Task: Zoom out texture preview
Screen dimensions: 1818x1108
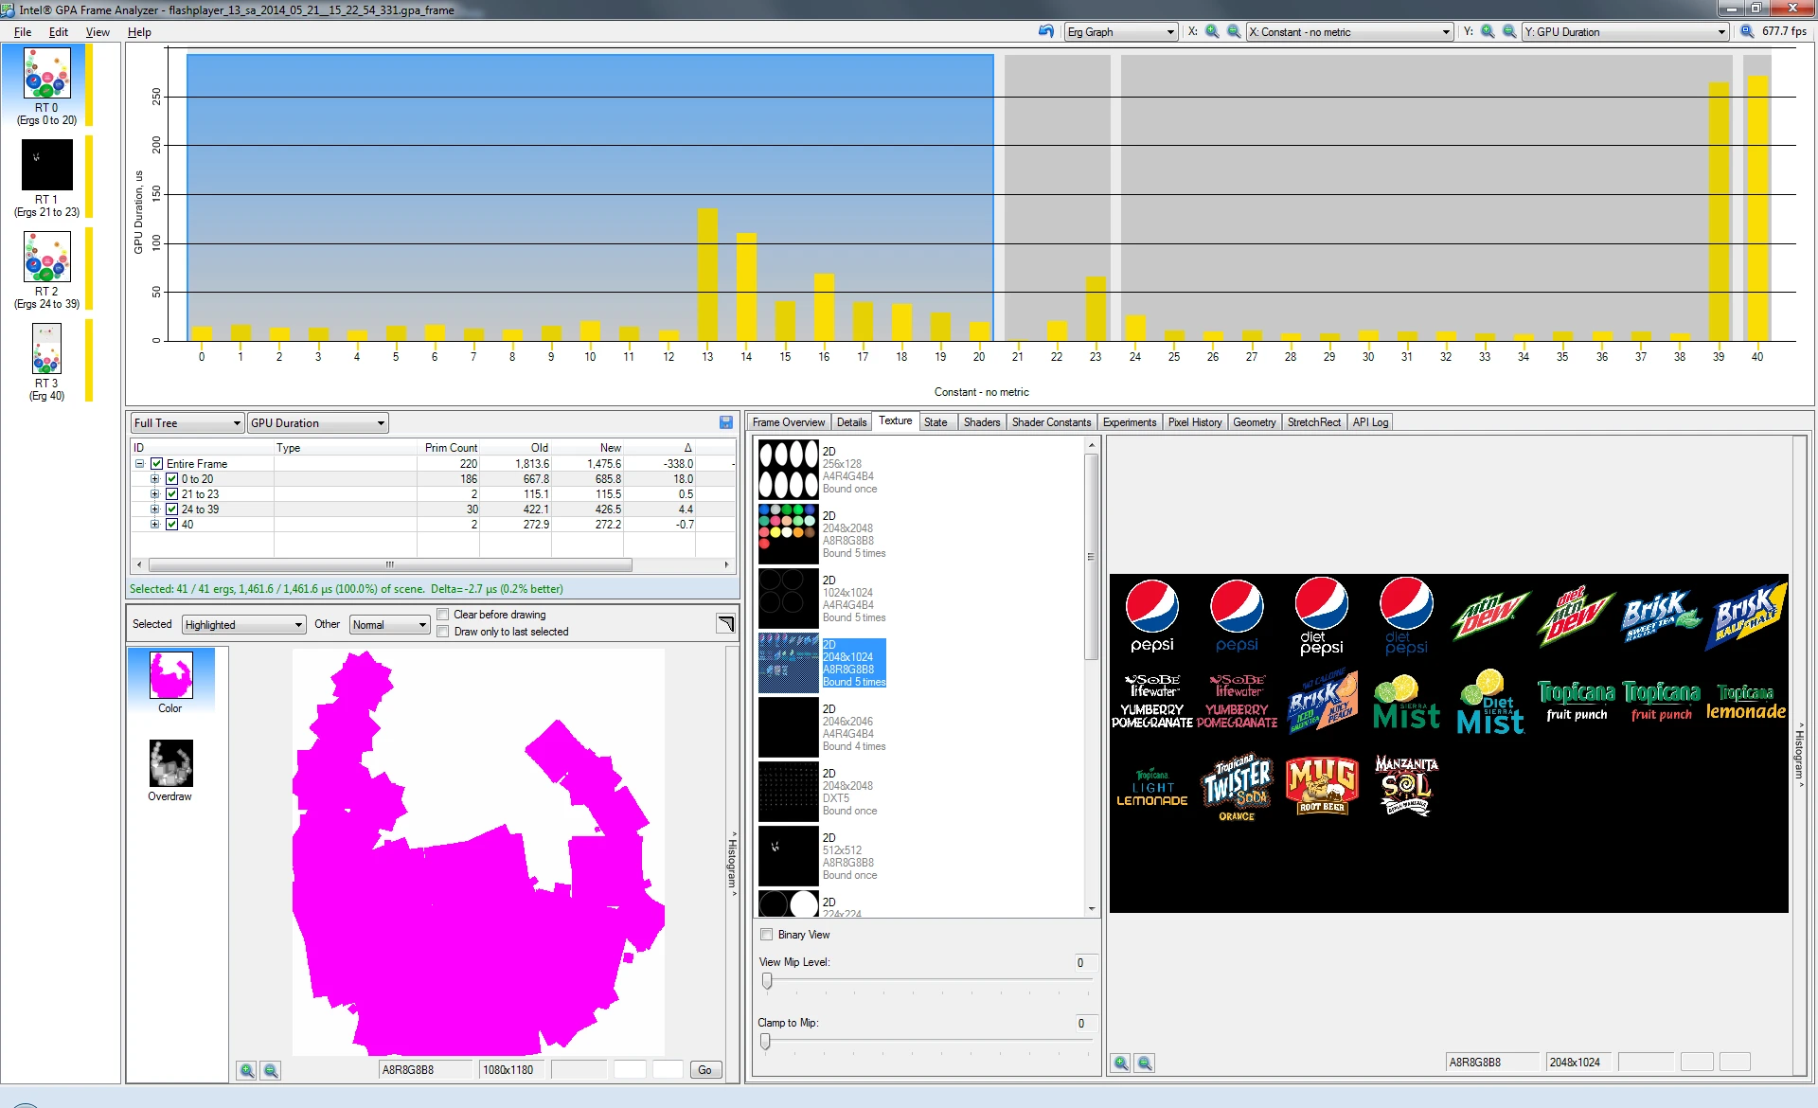Action: [1145, 1063]
